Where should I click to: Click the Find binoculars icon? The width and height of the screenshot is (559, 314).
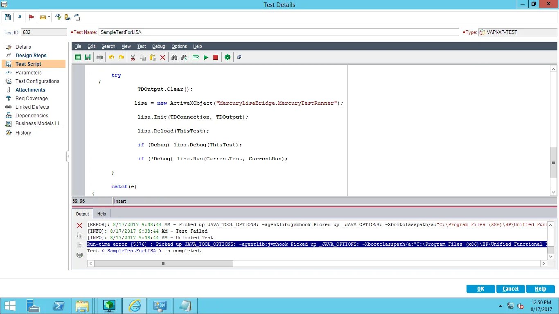[x=174, y=58]
